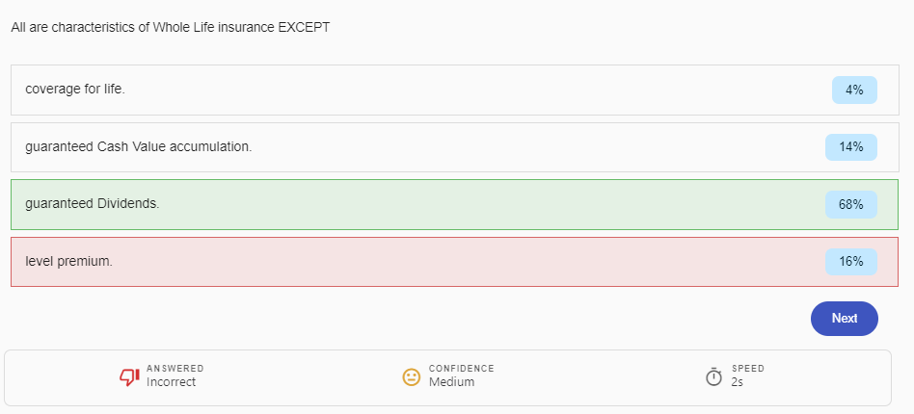914x414 pixels.
Task: Click the SPEED heading label
Action: [x=747, y=369]
